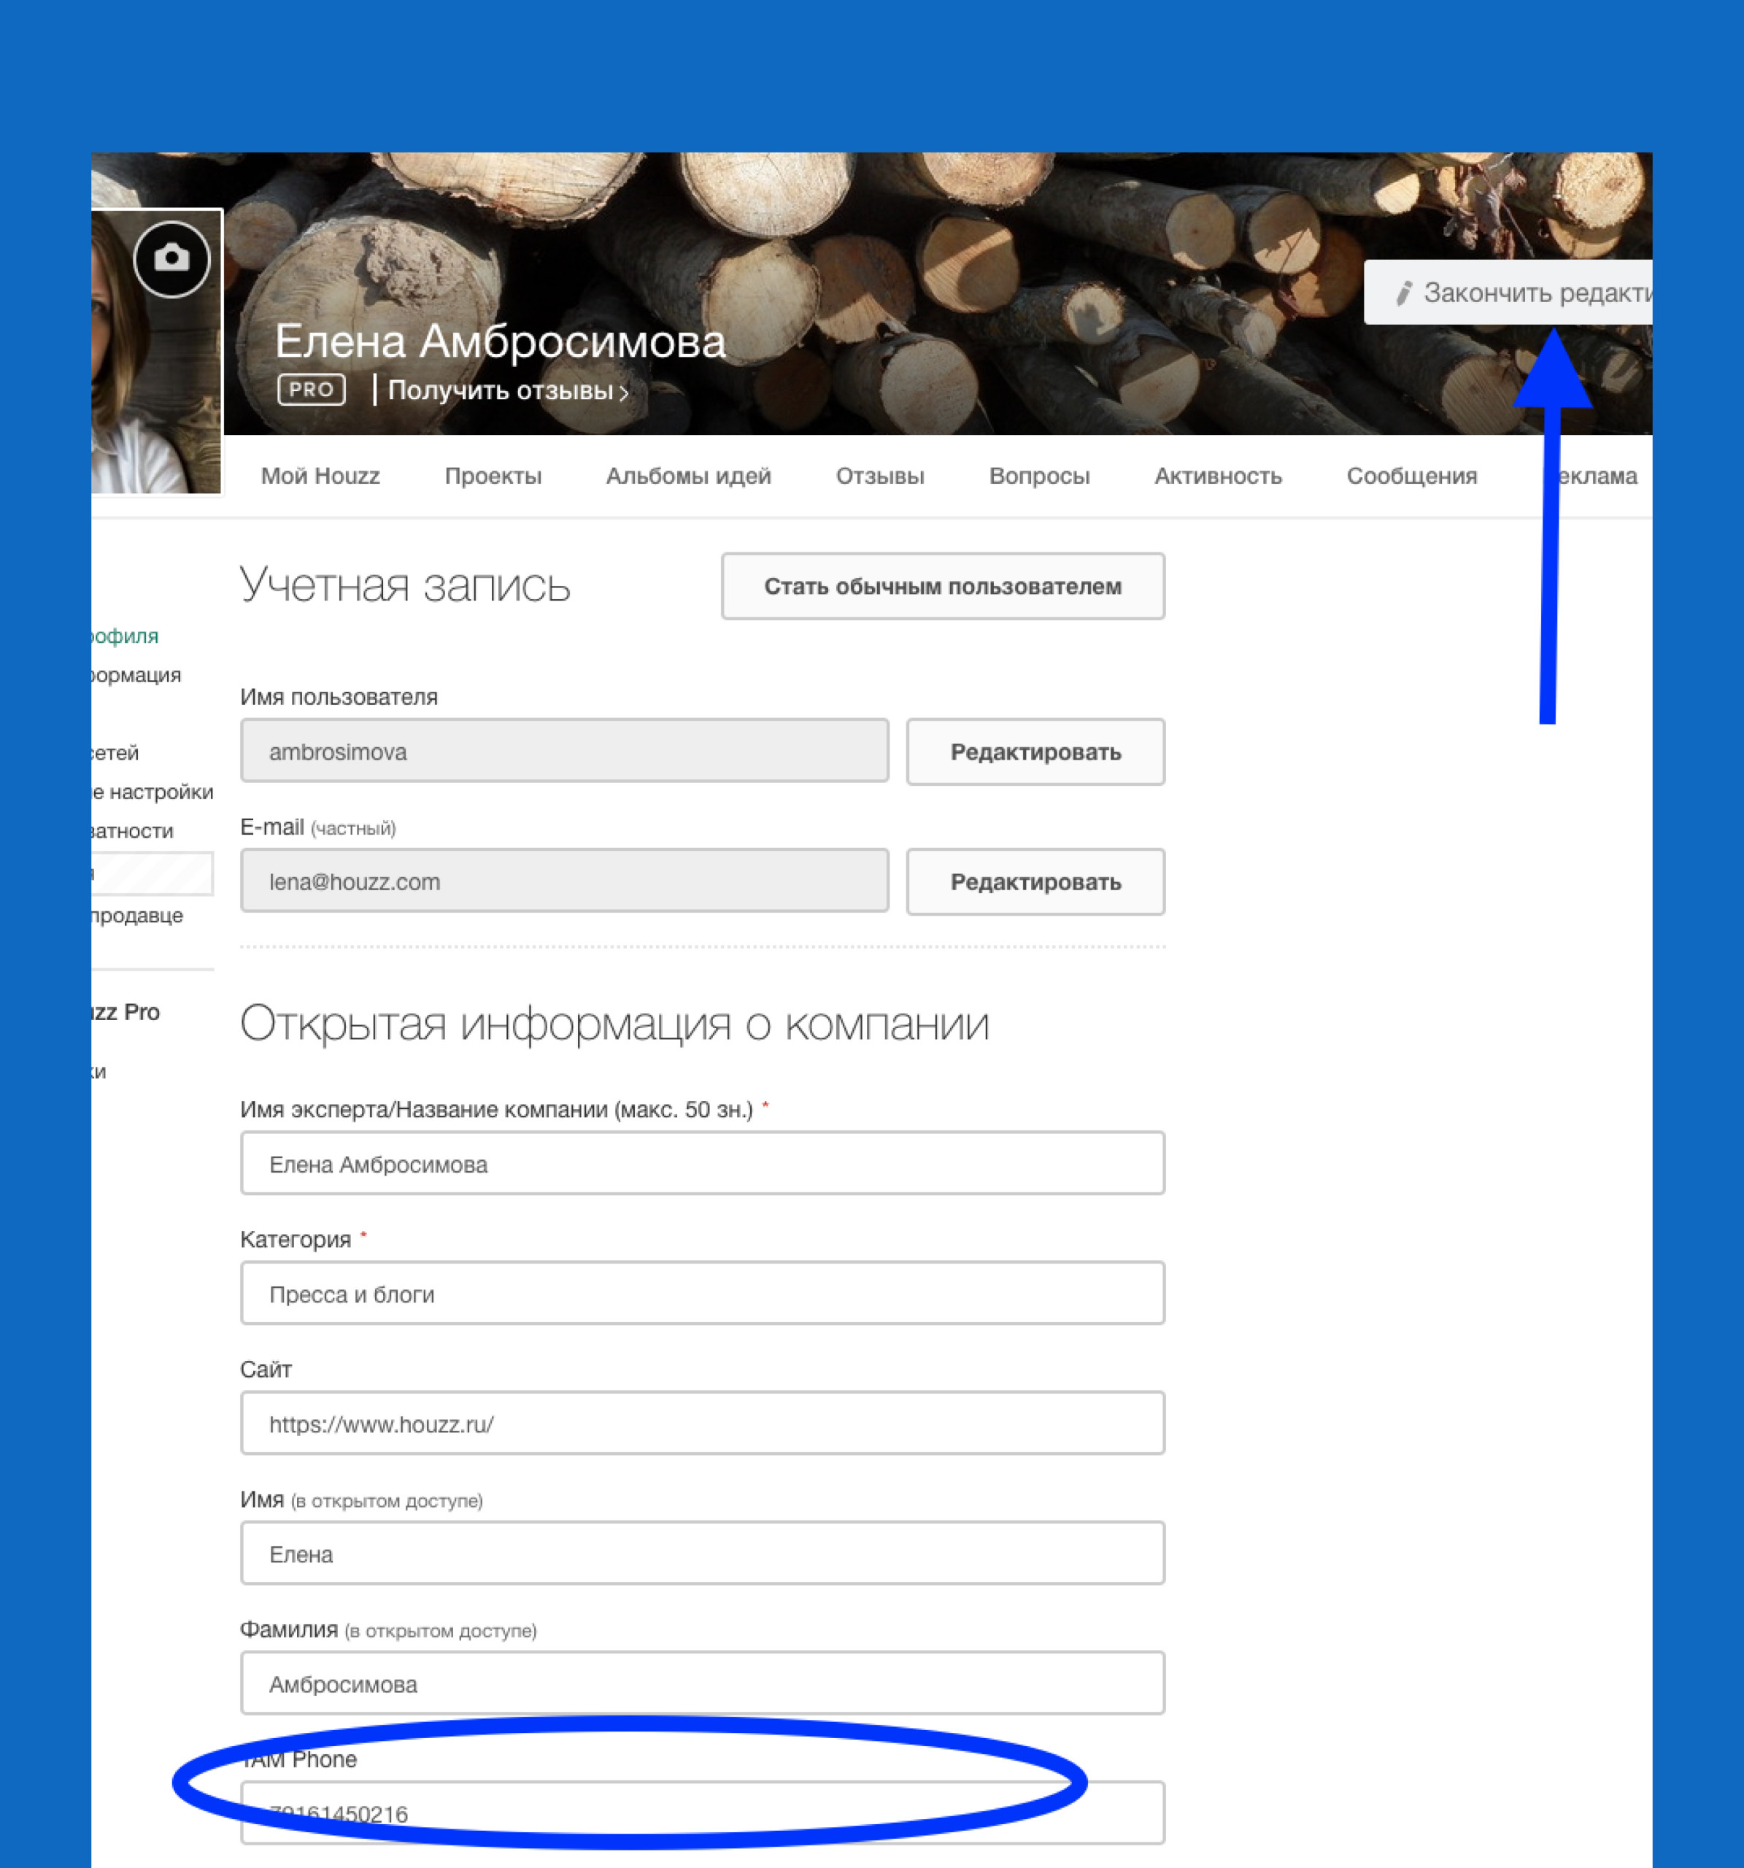Open the Категория field Пресса и блоги
Viewport: 1744px width, 1868px height.
point(702,1293)
